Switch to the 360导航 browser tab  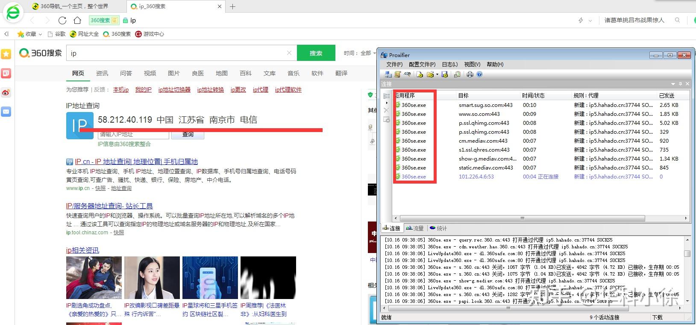pyautogui.click(x=74, y=6)
